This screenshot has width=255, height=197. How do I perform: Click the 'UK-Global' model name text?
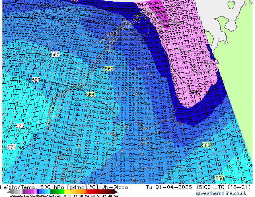coord(115,187)
